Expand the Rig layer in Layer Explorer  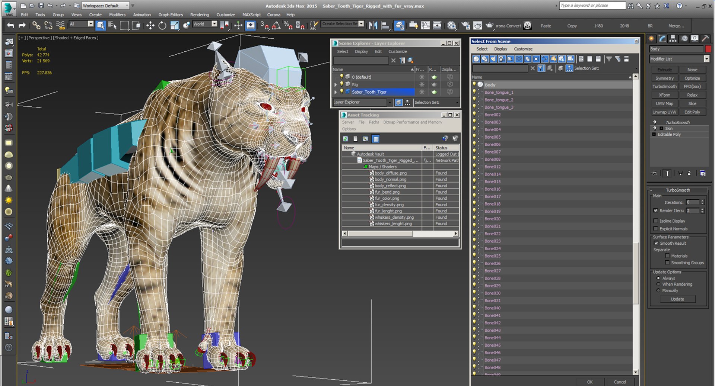coord(336,84)
